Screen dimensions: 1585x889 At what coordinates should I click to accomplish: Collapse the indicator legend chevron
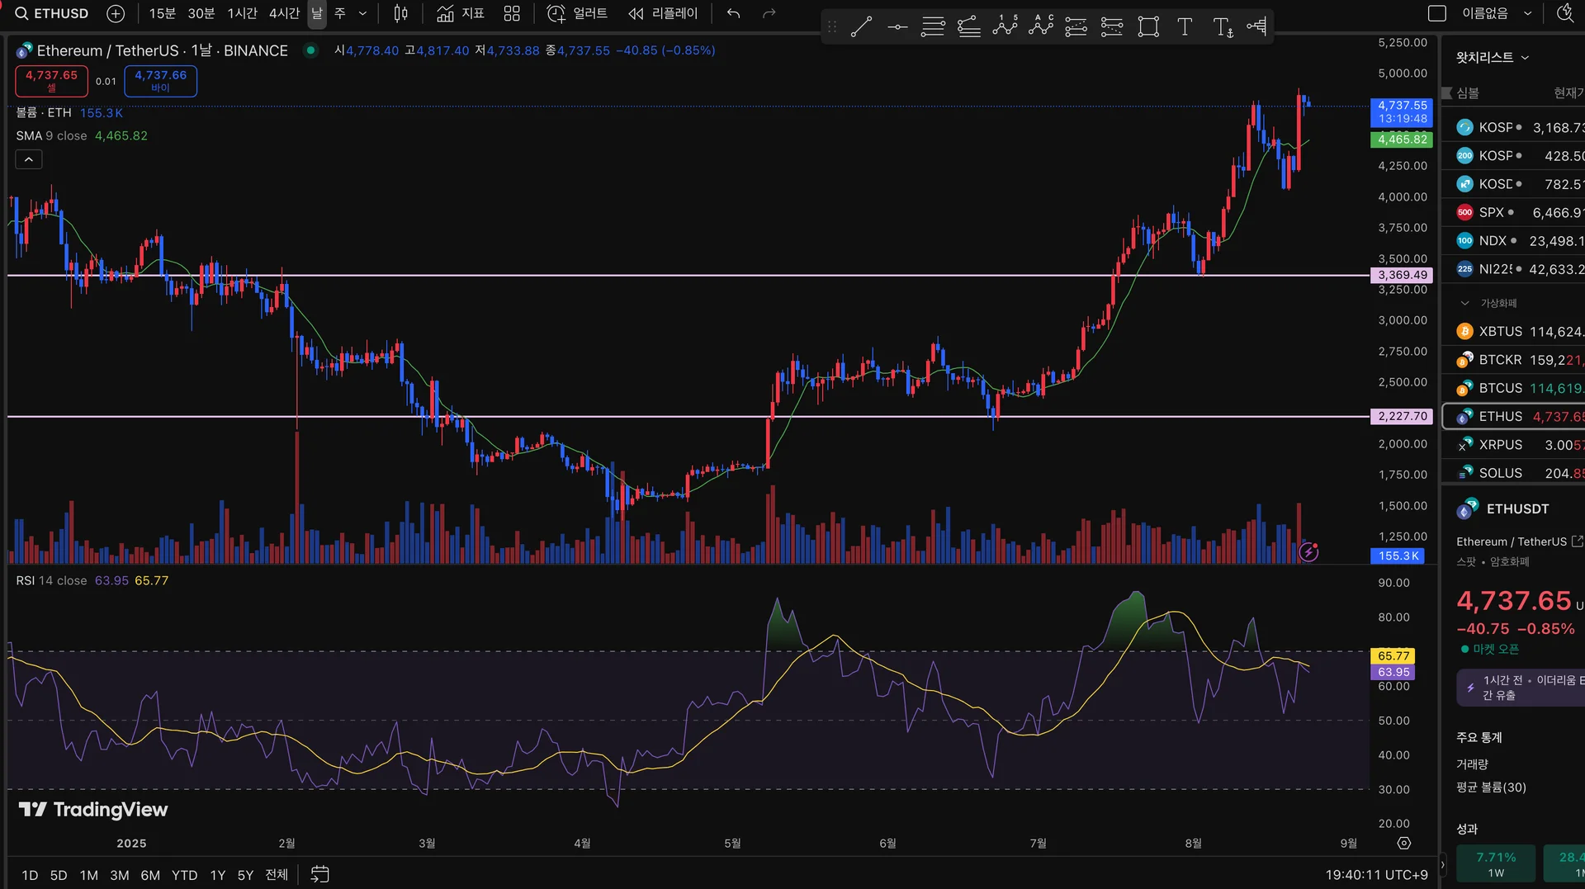pos(29,159)
